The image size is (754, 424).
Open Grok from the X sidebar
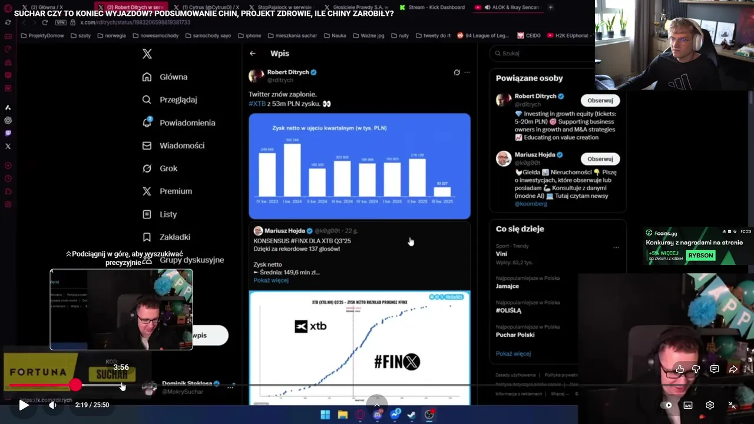pos(160,168)
